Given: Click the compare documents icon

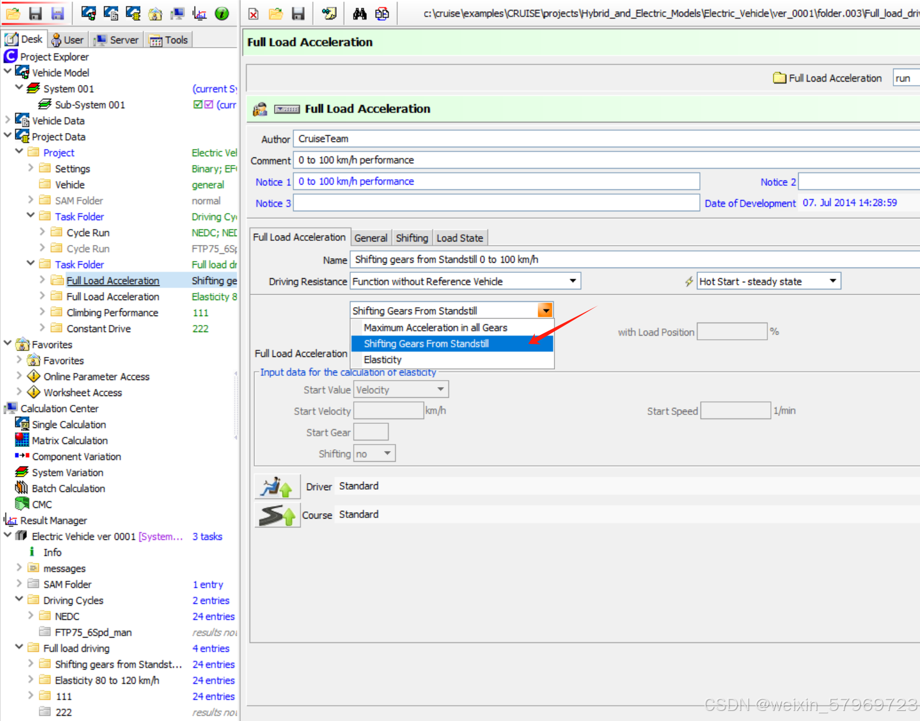Looking at the screenshot, I should [382, 14].
